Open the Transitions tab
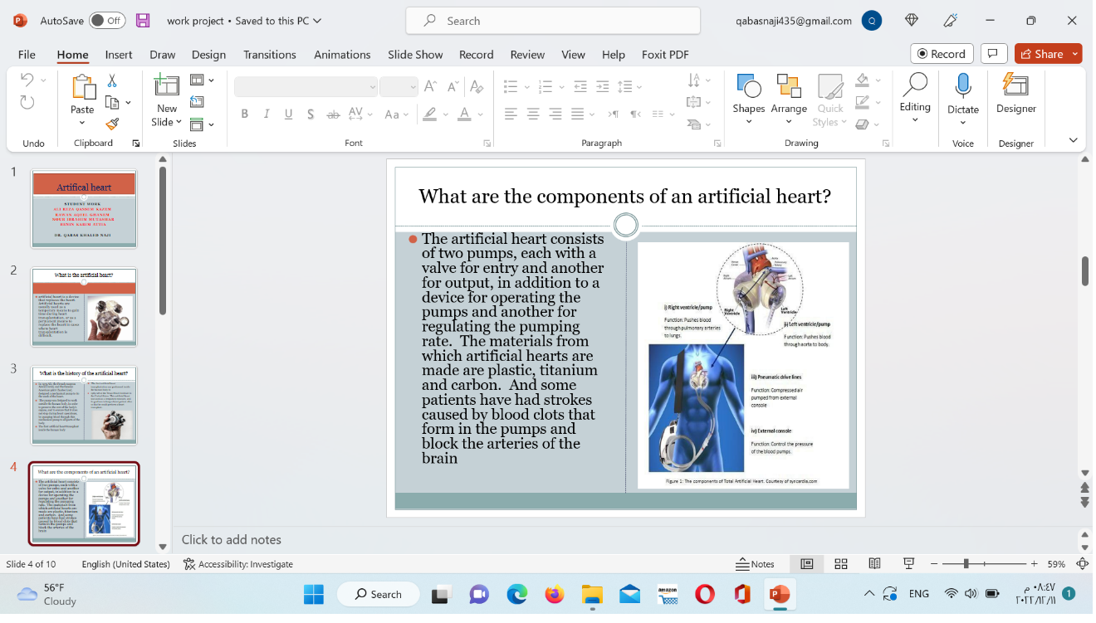Screen dimensions: 1096x623 pyautogui.click(x=269, y=55)
